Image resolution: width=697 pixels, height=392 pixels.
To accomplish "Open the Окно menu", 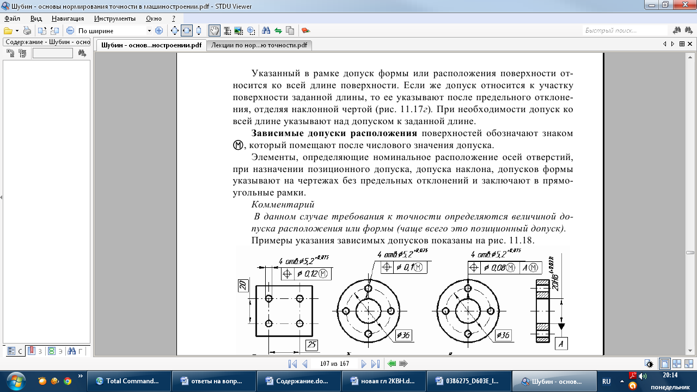I will point(154,18).
